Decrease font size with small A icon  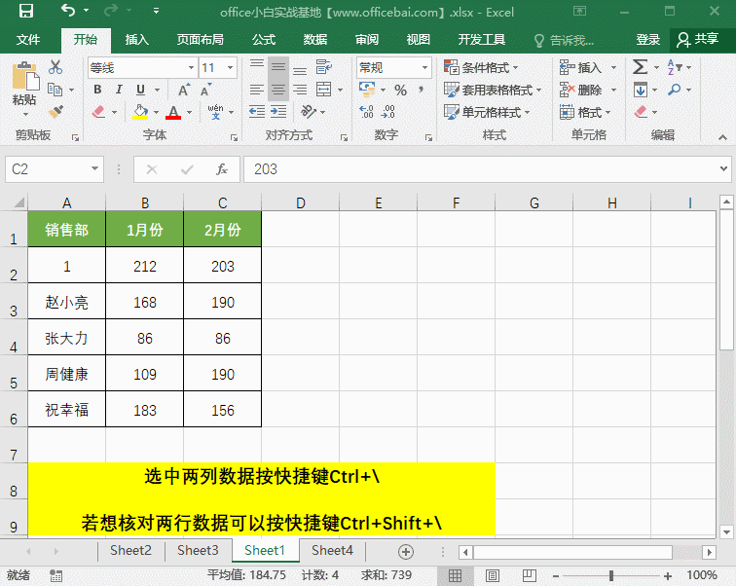click(x=205, y=90)
